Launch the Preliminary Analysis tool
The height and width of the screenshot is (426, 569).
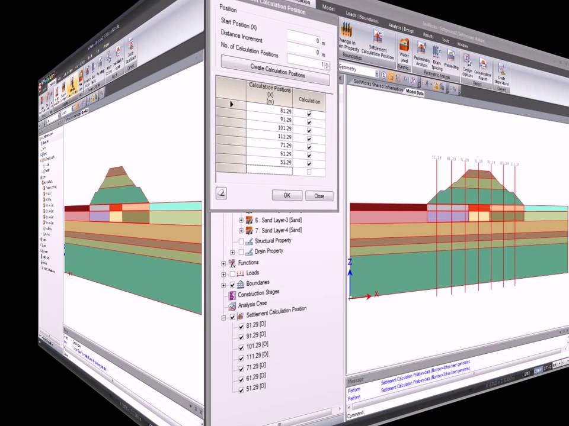coord(421,55)
